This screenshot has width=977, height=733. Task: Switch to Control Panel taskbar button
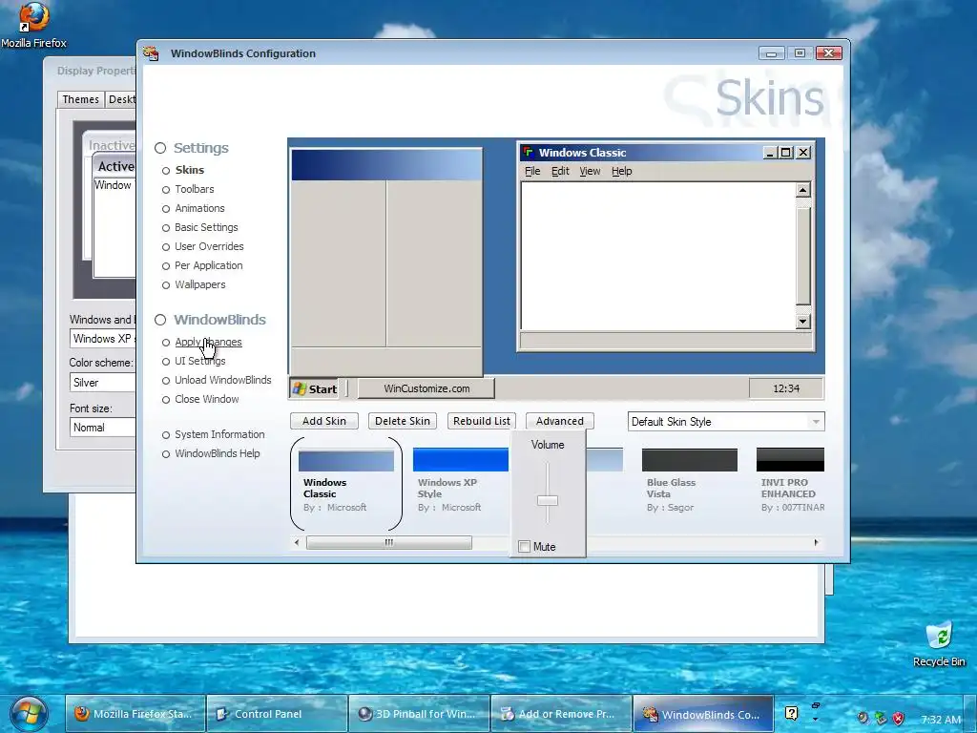click(277, 714)
